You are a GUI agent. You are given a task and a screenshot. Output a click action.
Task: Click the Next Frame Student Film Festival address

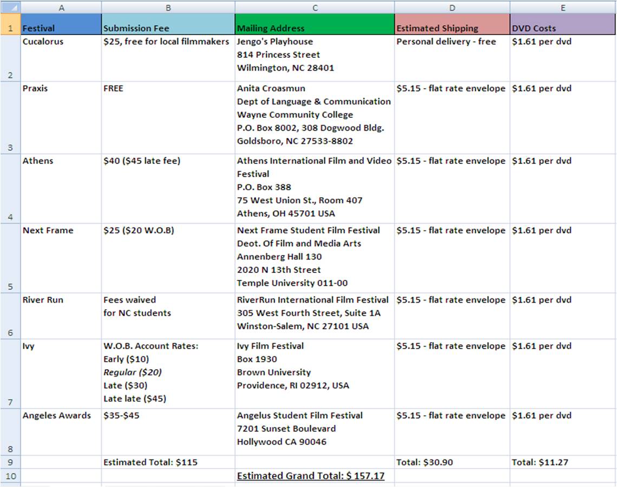click(315, 258)
